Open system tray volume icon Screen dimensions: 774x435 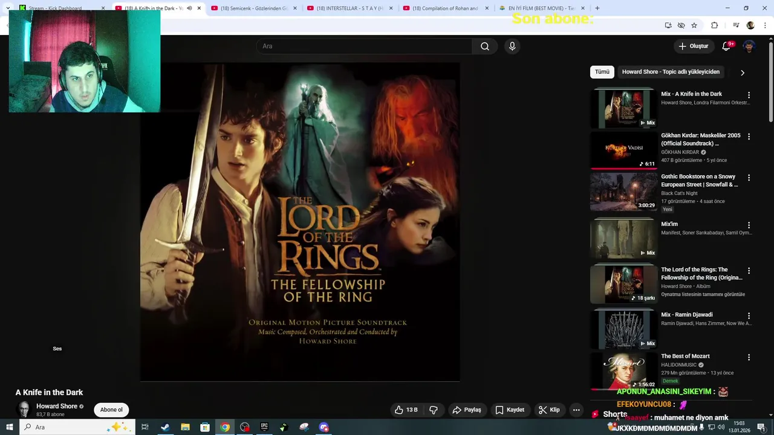point(721,427)
